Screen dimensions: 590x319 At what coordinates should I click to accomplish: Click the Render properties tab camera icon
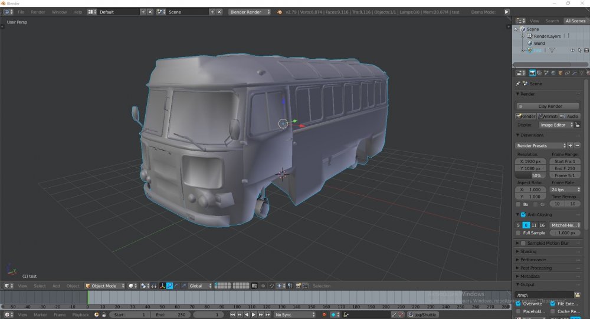tap(532, 73)
